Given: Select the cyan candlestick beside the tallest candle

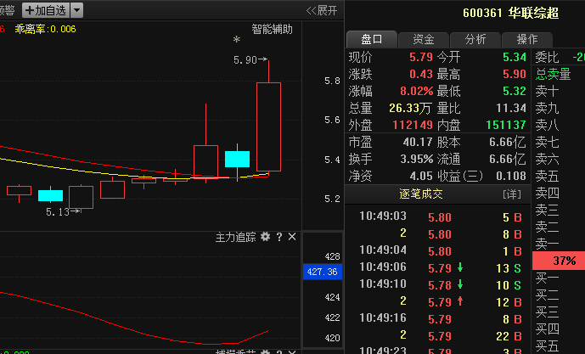Looking at the screenshot, I should point(237,160).
